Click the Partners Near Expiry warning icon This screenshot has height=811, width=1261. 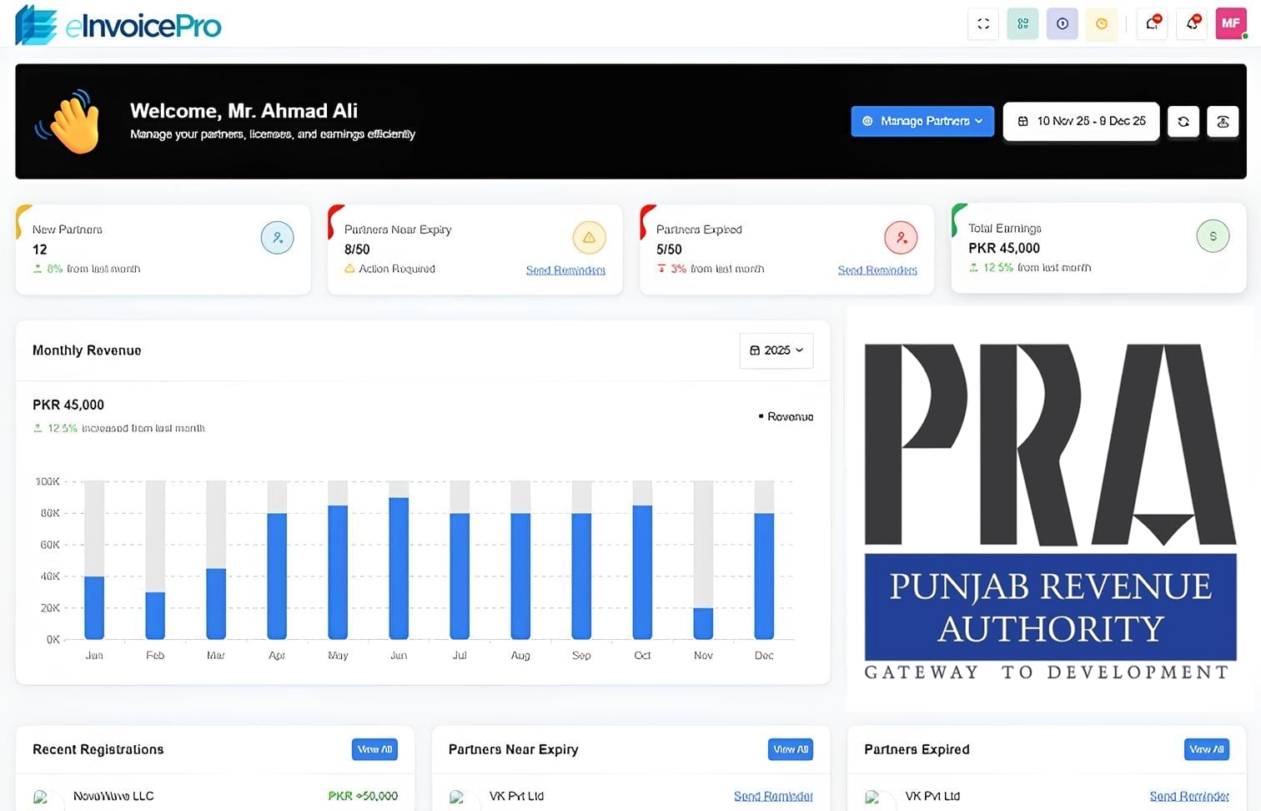click(589, 238)
